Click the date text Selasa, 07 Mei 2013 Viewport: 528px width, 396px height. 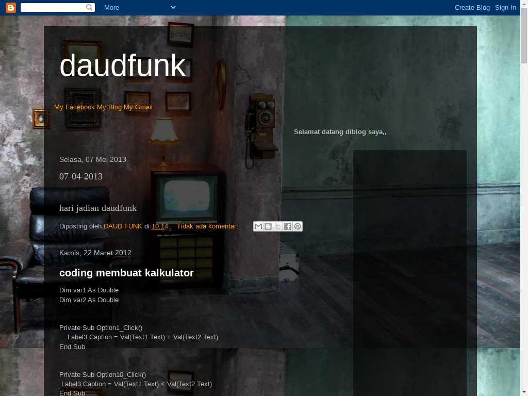pos(93,160)
